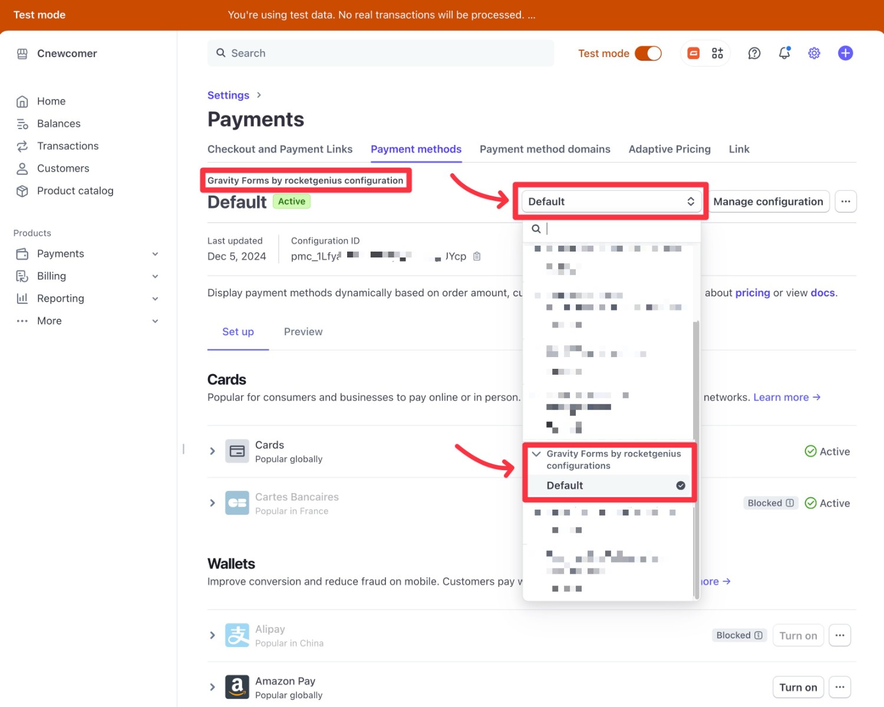Turn on Alipay
The image size is (884, 707).
coord(798,635)
